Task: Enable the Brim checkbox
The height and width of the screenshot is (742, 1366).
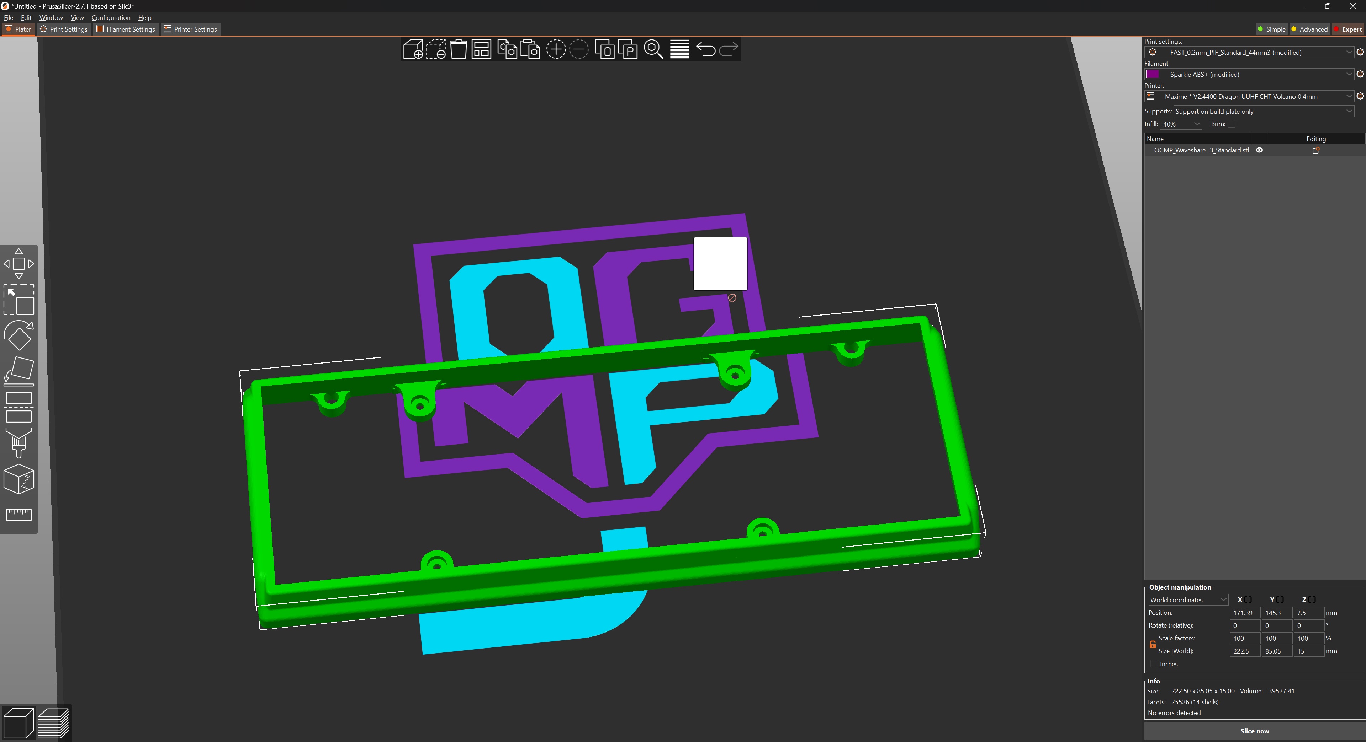Action: 1231,124
